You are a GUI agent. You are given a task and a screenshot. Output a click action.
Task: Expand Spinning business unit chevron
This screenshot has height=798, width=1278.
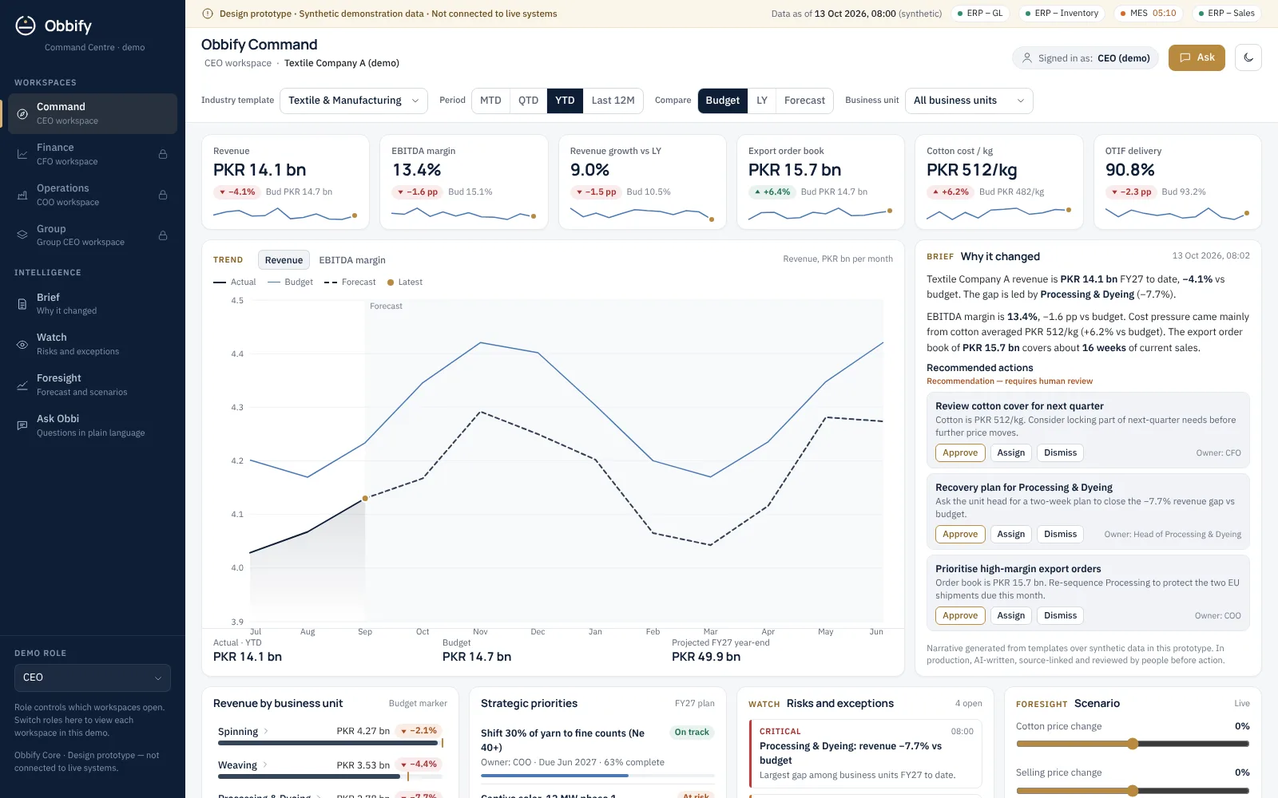pos(266,731)
